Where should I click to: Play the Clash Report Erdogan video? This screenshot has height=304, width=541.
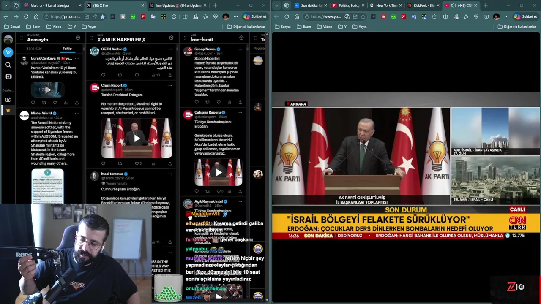tap(137, 138)
